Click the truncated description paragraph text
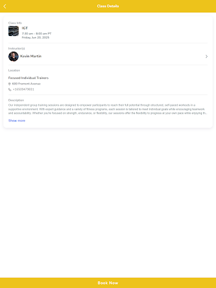The height and width of the screenshot is (288, 216). pyautogui.click(x=107, y=109)
